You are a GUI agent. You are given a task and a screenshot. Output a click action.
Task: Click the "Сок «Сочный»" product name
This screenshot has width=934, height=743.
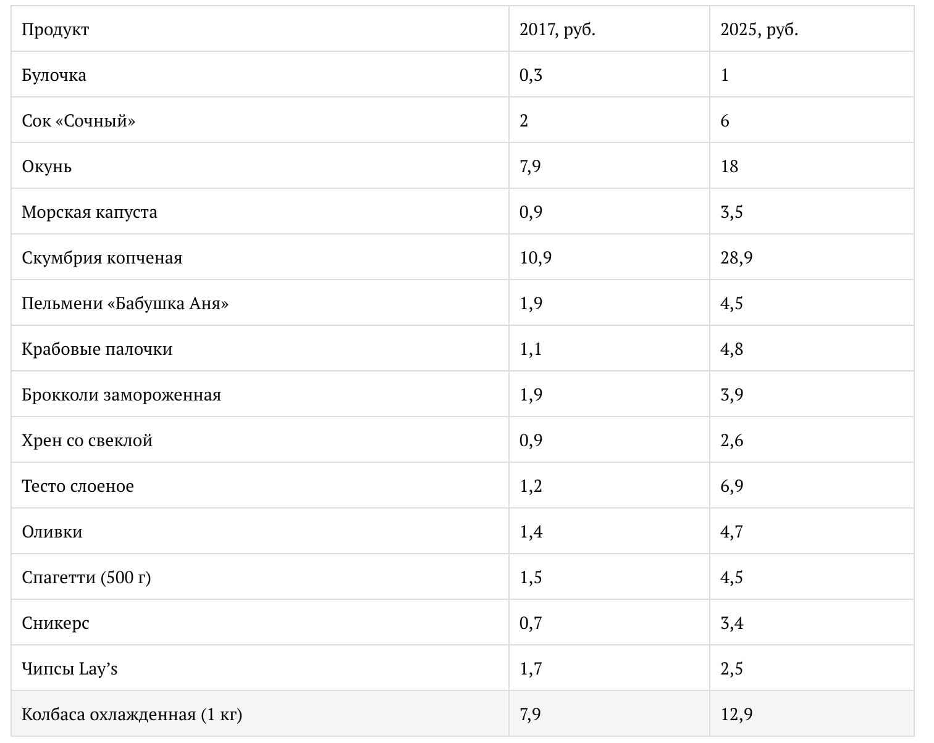tap(78, 121)
